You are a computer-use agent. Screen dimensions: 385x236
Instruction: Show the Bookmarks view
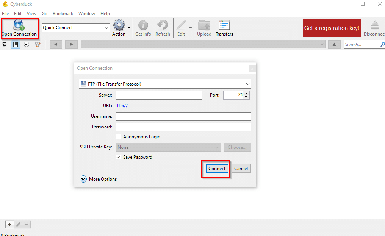(x=16, y=44)
